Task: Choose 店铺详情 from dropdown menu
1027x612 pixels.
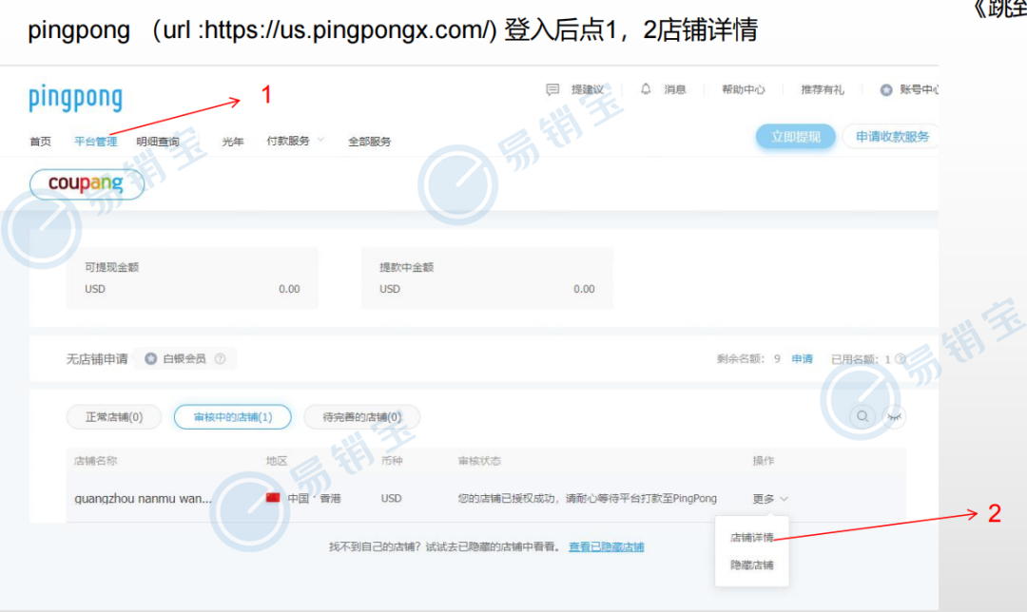Action: pyautogui.click(x=752, y=537)
